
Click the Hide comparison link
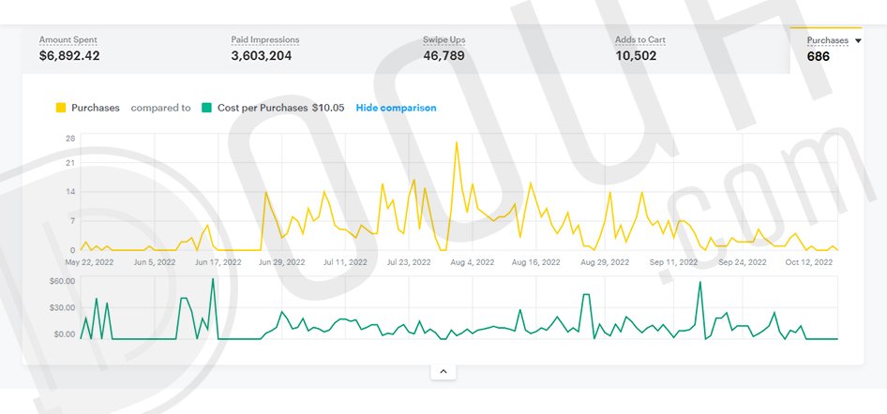(396, 108)
